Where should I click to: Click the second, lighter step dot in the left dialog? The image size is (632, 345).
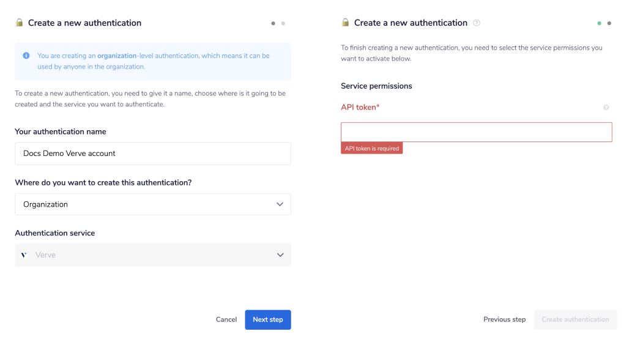(283, 23)
